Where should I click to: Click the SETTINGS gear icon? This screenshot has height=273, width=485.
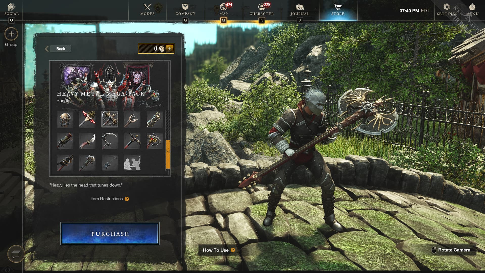[447, 7]
